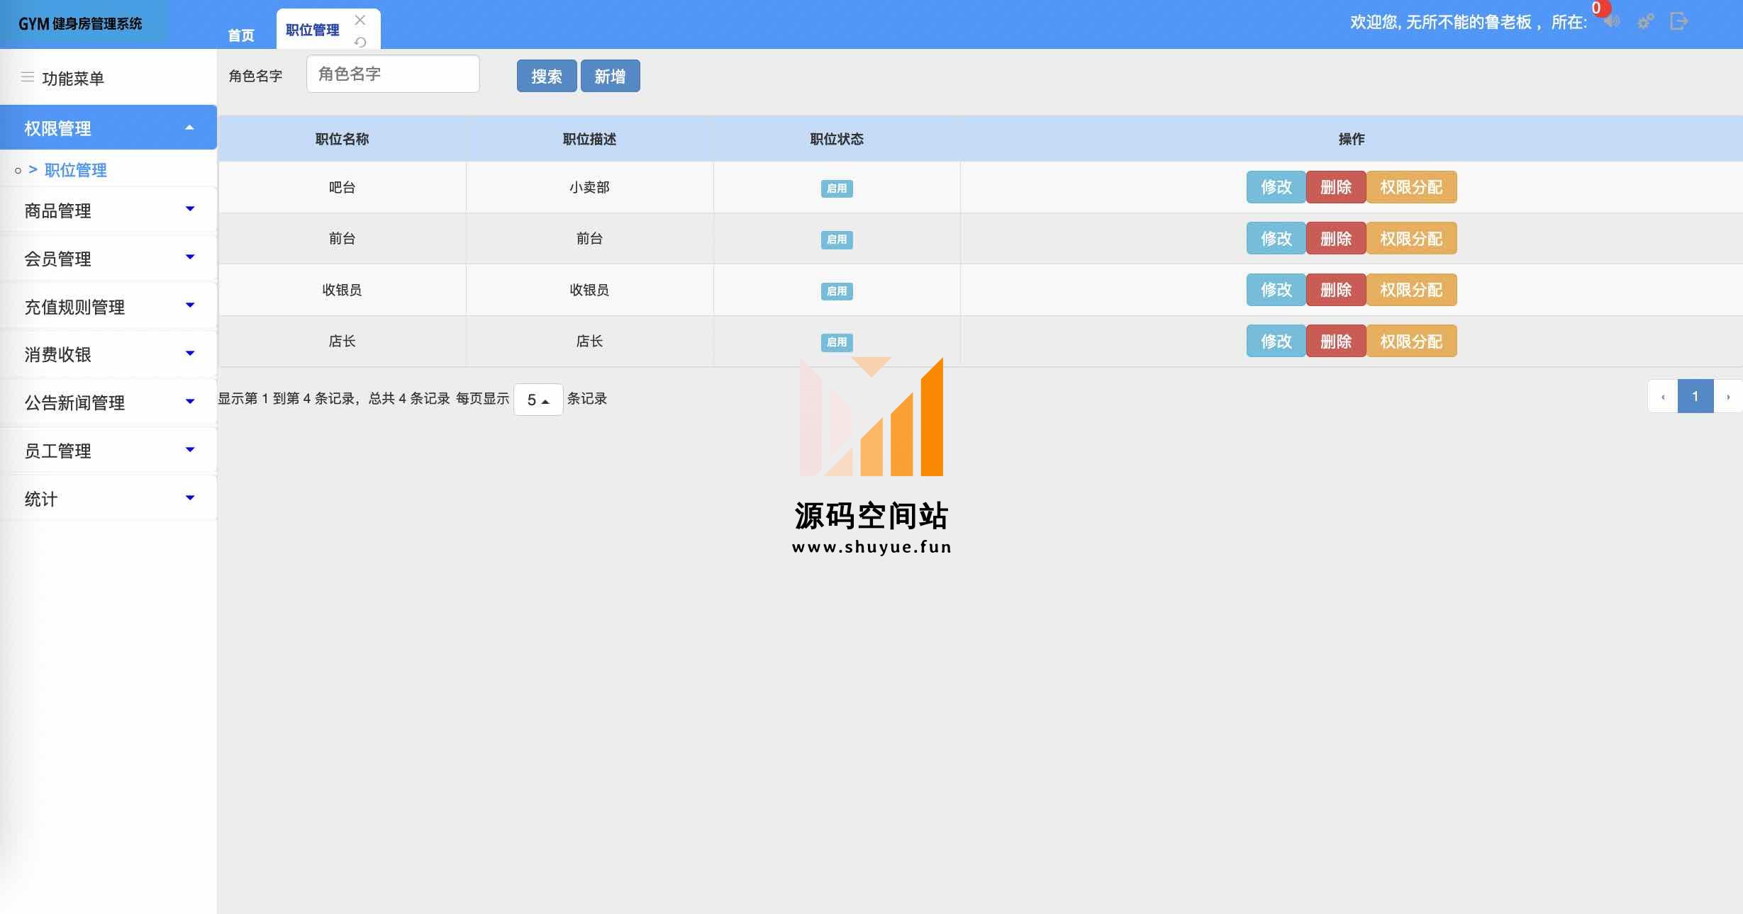Click 删除 for the 吧台 row
This screenshot has width=1743, height=914.
(x=1336, y=187)
